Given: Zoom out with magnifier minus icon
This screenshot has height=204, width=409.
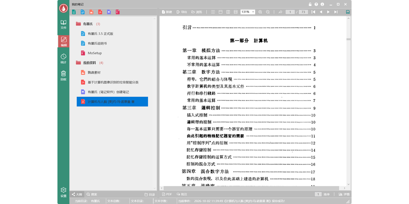Looking at the screenshot, I should tap(268, 12).
